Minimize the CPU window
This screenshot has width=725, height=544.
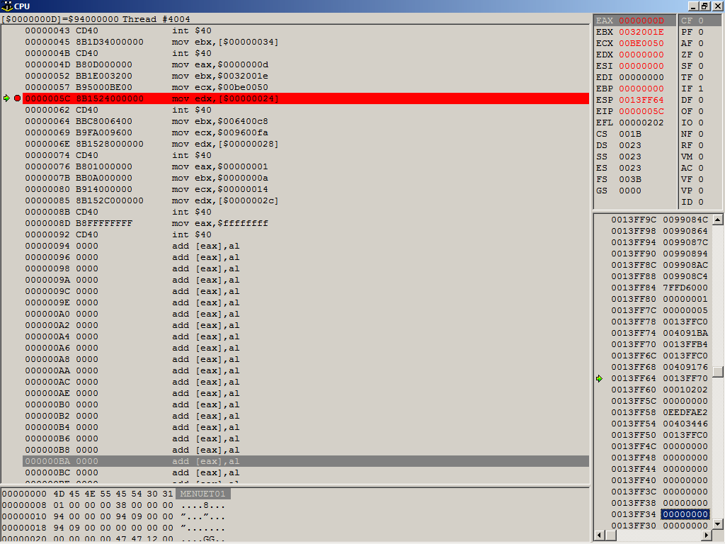[x=694, y=6]
